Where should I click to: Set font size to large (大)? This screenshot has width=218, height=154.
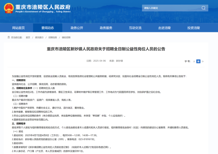(x=194, y=61)
